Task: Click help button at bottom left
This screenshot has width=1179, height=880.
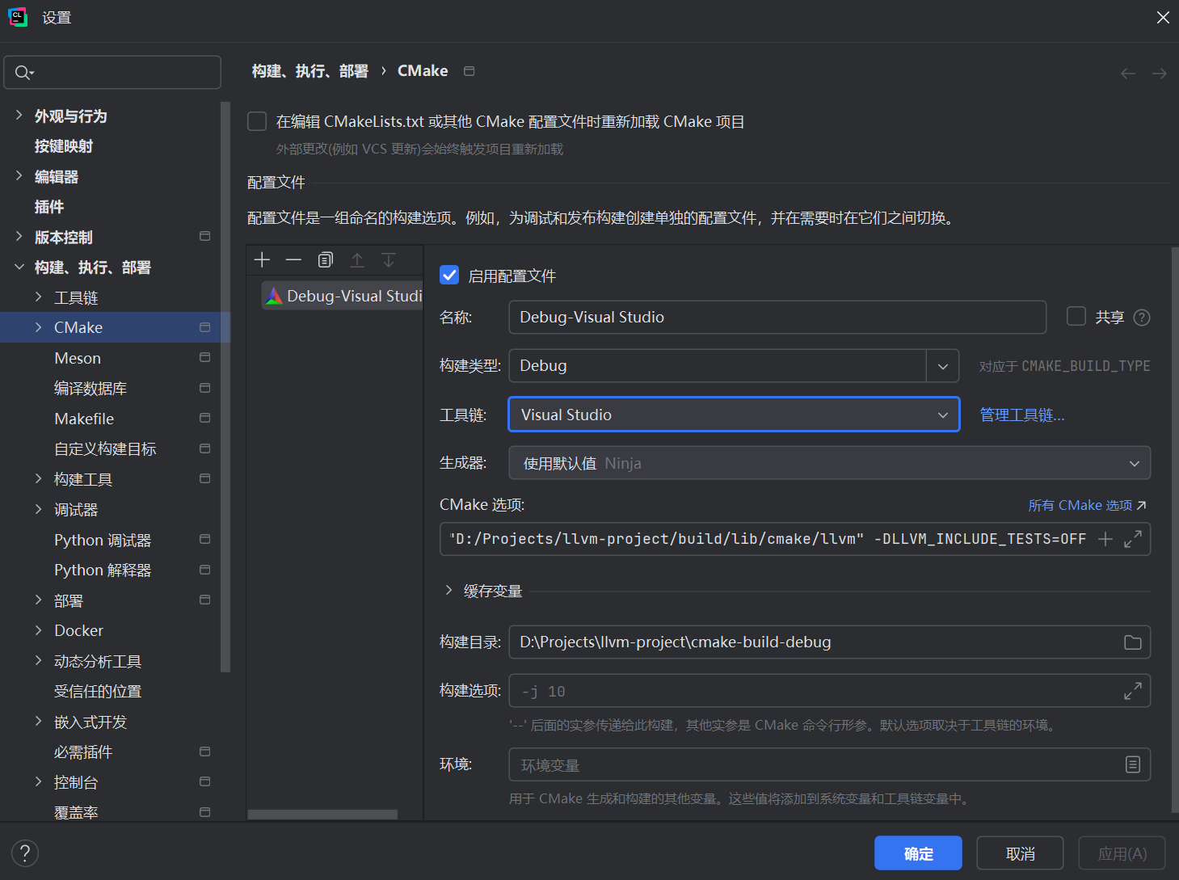Action: click(x=25, y=853)
